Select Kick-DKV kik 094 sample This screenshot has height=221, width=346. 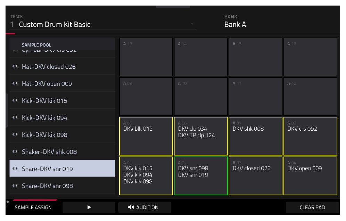[x=62, y=117]
